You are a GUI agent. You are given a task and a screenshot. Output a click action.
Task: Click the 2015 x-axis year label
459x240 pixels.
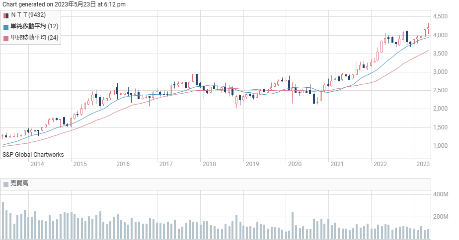pos(80,164)
